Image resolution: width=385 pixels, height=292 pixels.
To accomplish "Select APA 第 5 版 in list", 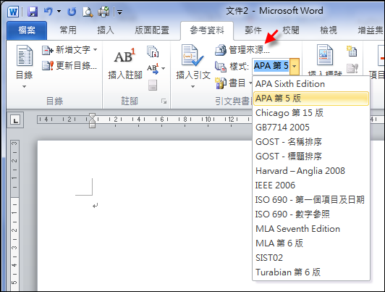I will click(x=311, y=99).
